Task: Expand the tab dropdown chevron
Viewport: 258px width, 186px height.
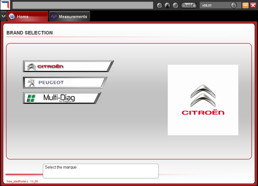Action: pyautogui.click(x=4, y=16)
